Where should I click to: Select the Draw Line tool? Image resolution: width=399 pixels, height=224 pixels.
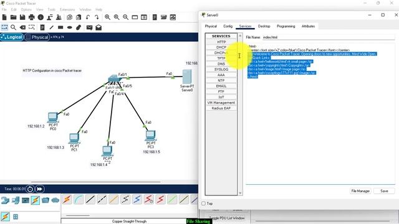click(x=51, y=27)
